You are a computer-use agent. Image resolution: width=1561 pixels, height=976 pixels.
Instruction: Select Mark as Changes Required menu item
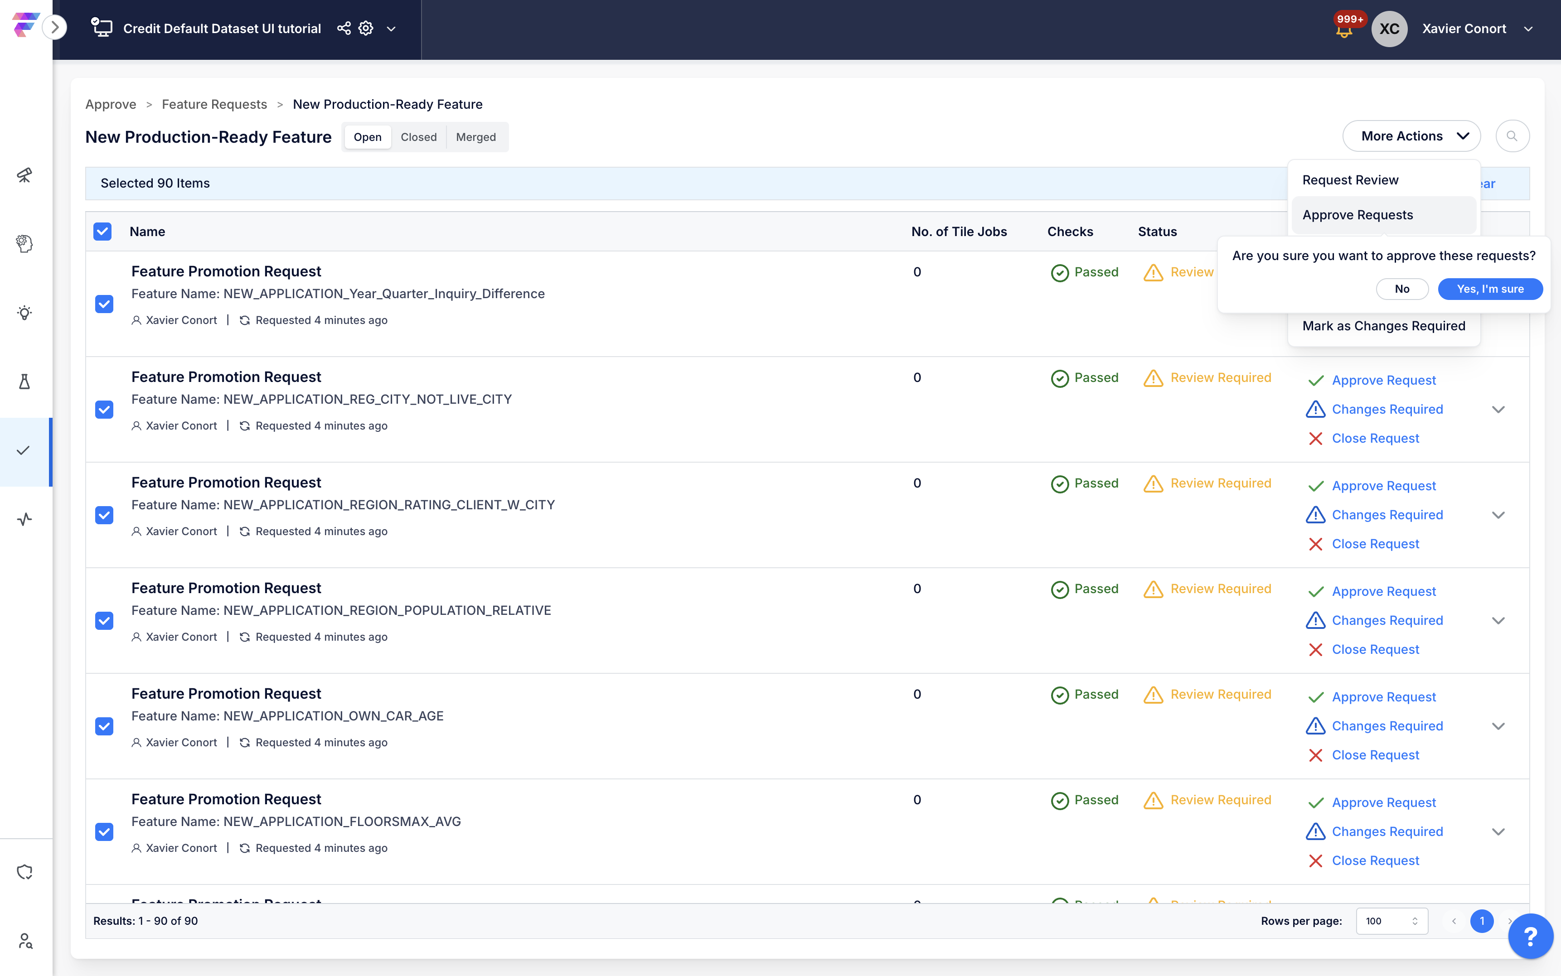point(1383,326)
